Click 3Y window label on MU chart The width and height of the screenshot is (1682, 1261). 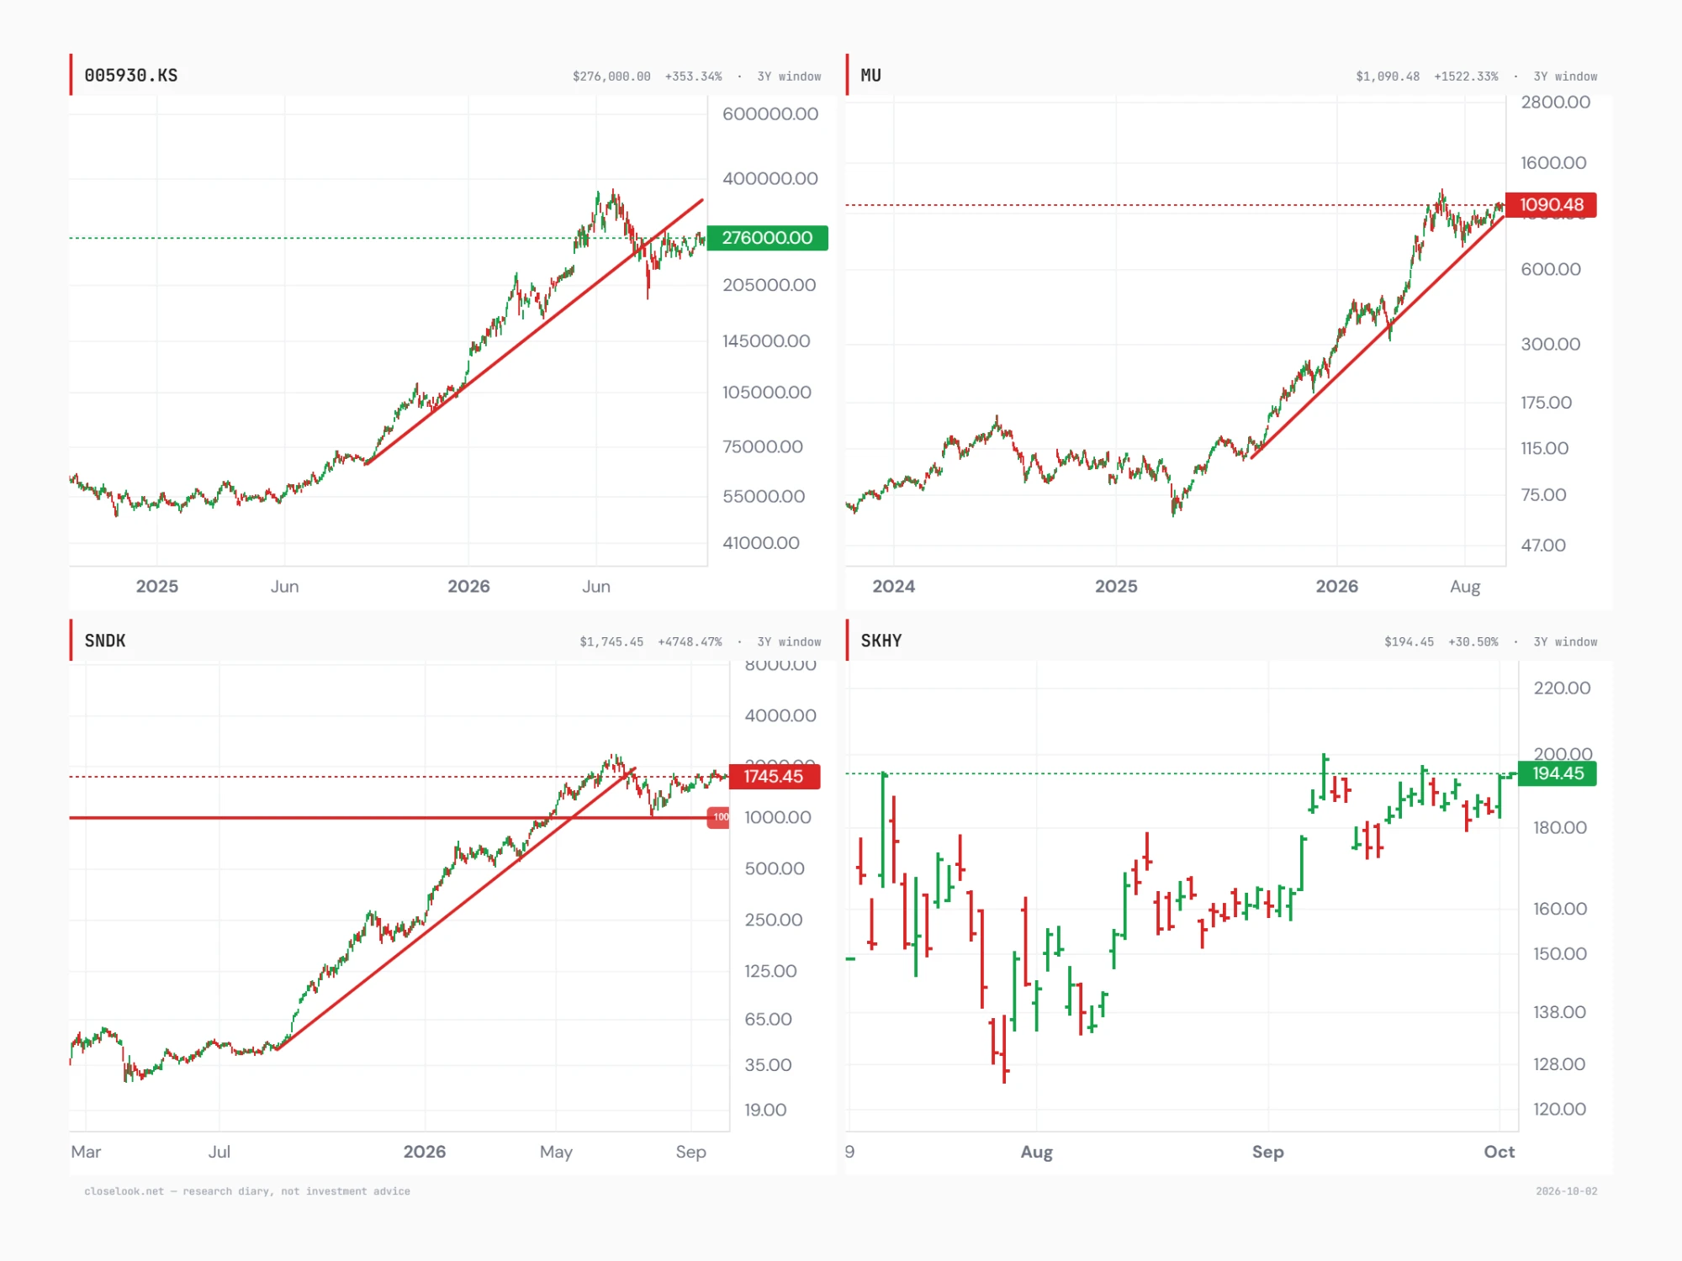[x=1565, y=77]
